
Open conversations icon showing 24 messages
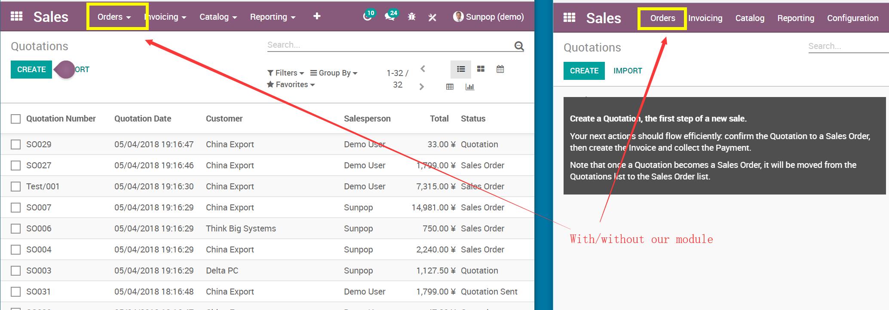(x=390, y=17)
